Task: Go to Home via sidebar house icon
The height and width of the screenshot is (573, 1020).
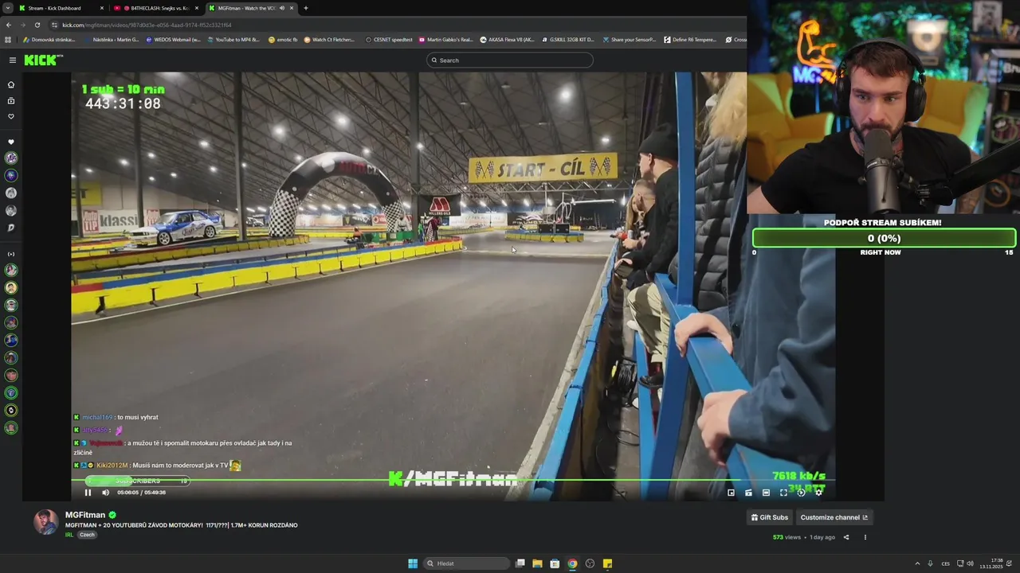Action: click(11, 84)
